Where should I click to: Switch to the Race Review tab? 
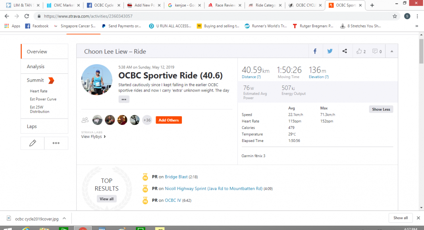pyautogui.click(x=225, y=5)
